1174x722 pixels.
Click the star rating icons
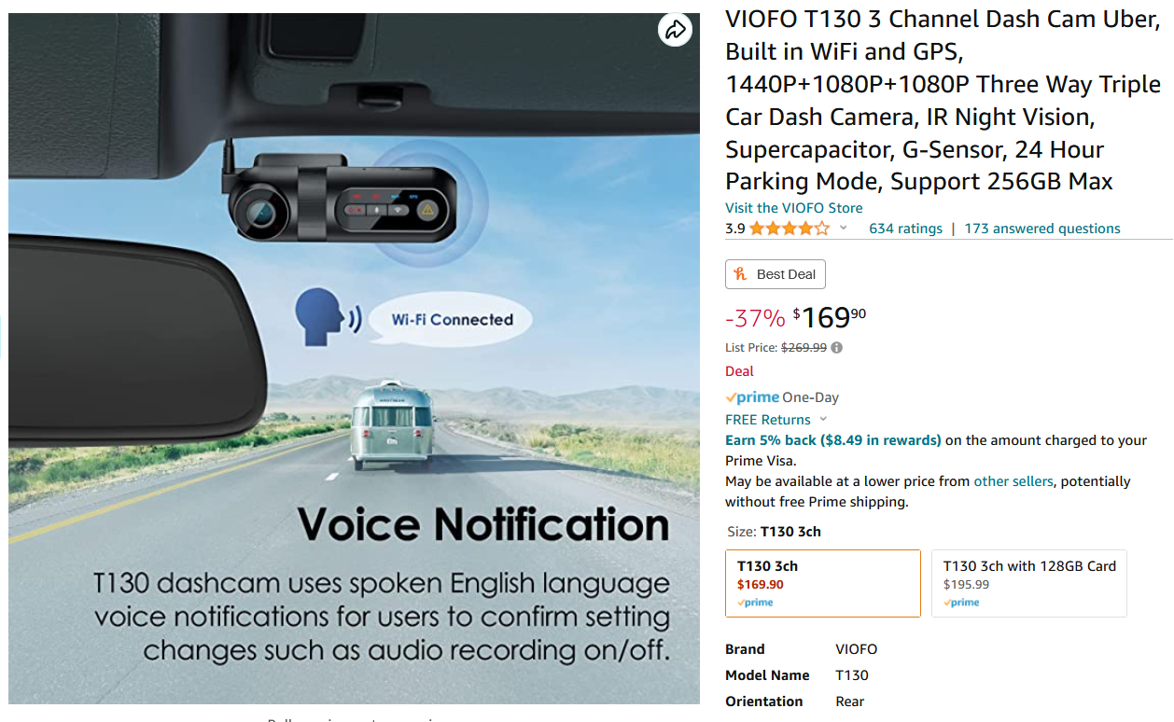click(789, 229)
